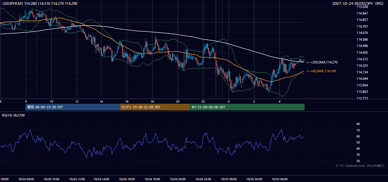
Task: Click RSI scale level 70
Action: (x=358, y=130)
